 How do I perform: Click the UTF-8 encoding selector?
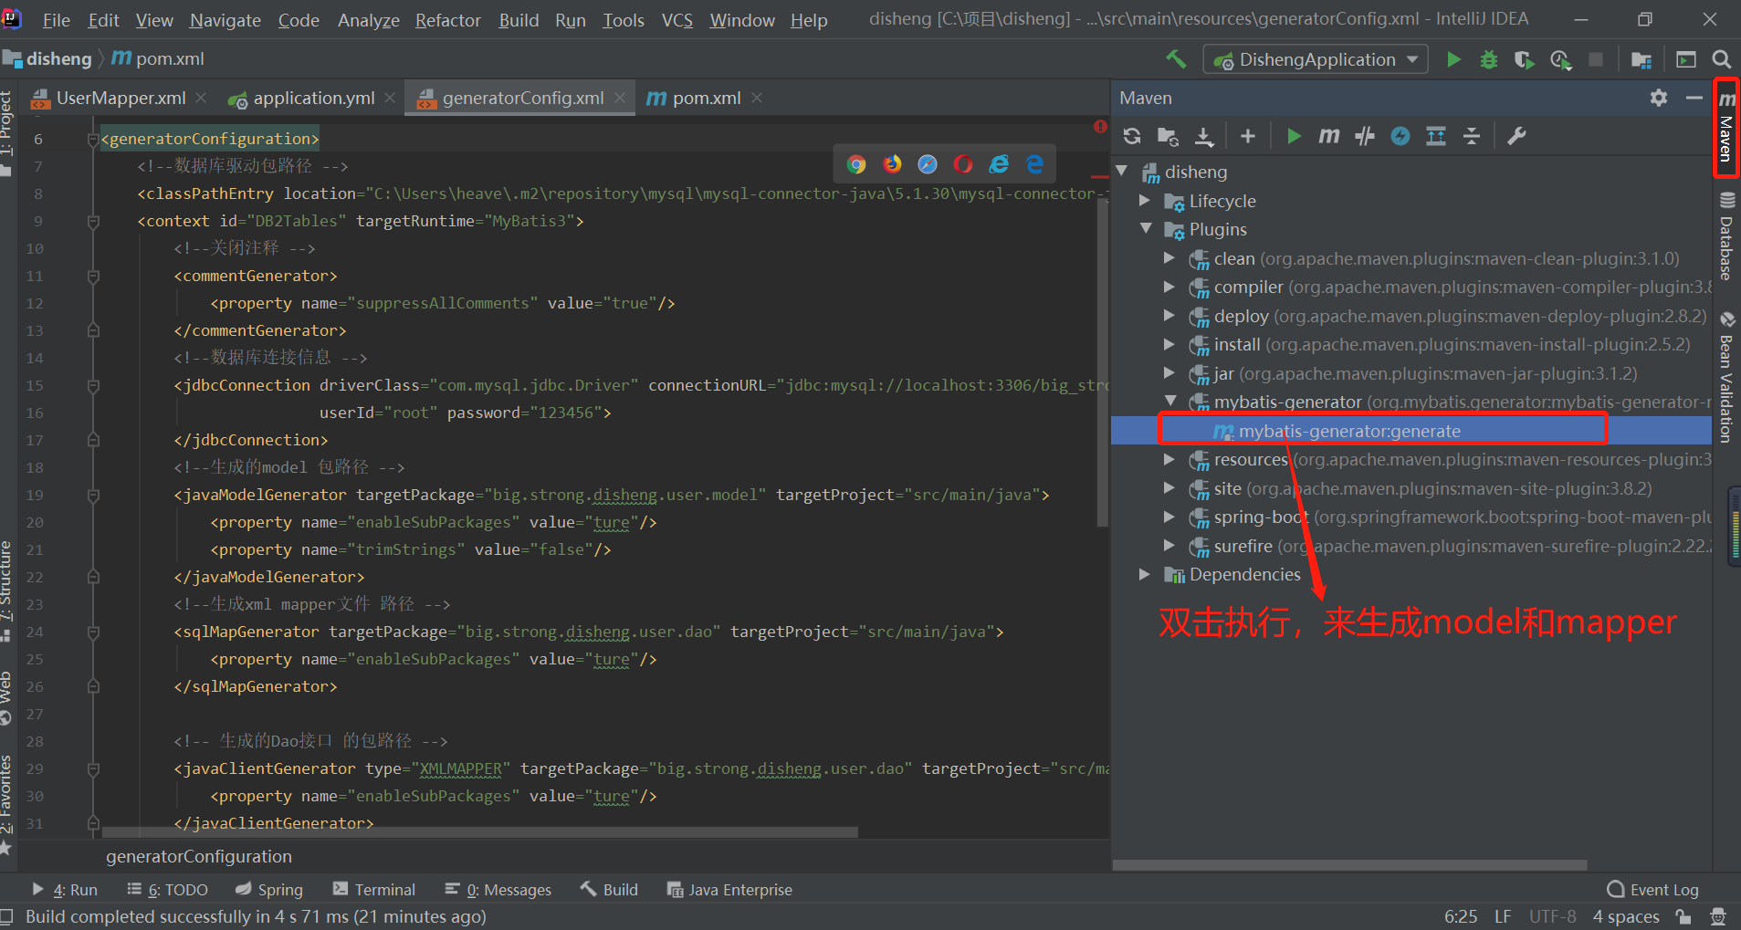point(1552,916)
